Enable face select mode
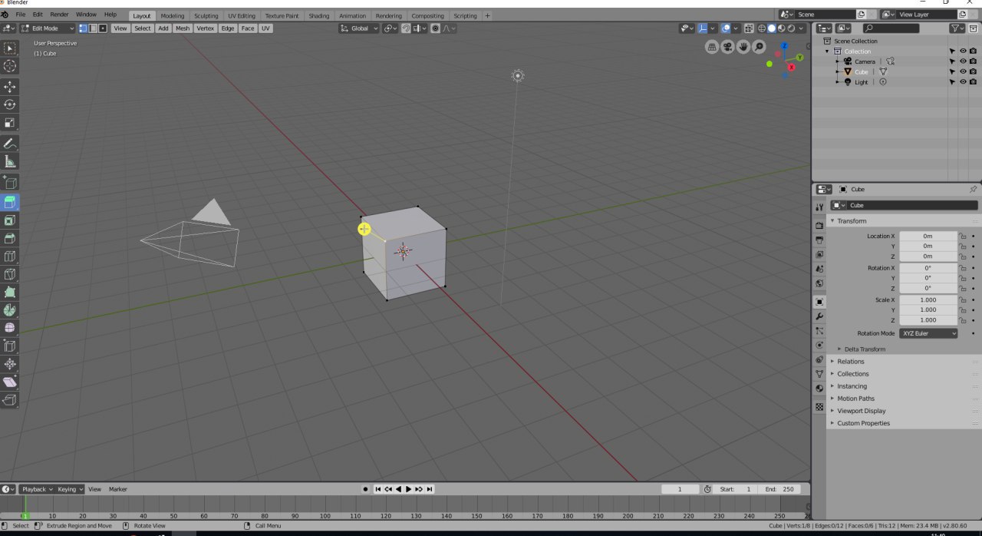This screenshot has width=982, height=536. tap(103, 28)
